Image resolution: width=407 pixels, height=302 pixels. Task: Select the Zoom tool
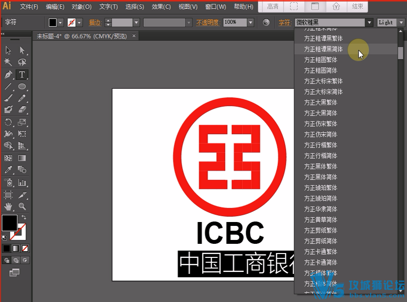22,207
